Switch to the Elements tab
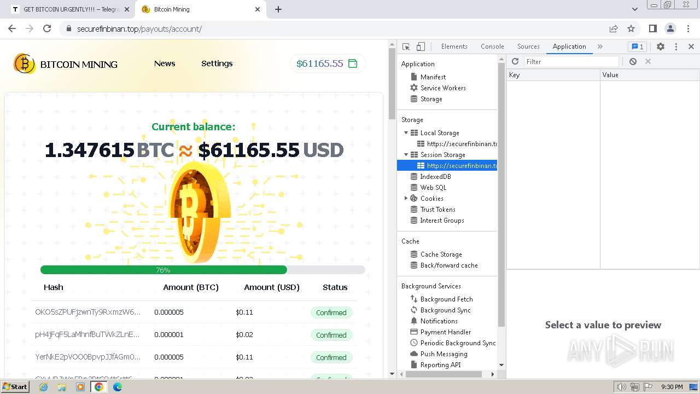 454,47
